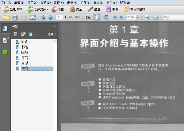
Task: Delete the selected bookmark trash icon
Action: (x=15, y=34)
